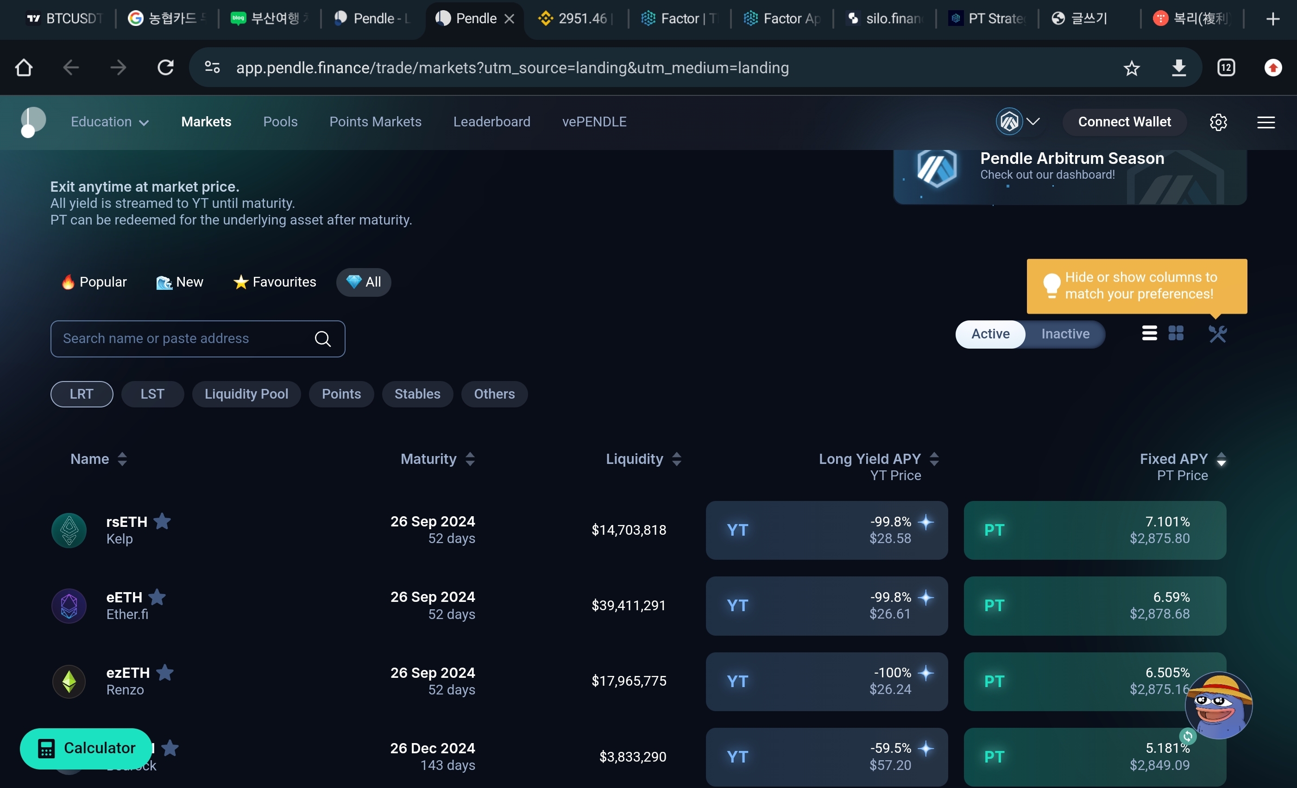This screenshot has height=788, width=1297.
Task: Switch to grid view layout icon
Action: pos(1176,333)
